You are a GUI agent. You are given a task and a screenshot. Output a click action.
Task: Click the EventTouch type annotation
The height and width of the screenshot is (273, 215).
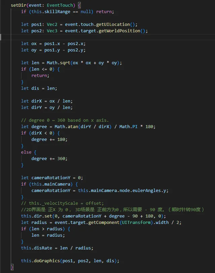click(60, 5)
